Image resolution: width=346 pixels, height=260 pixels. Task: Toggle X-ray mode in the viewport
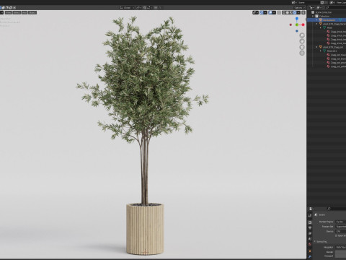[279, 12]
